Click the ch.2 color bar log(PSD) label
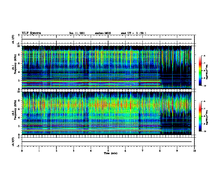 pyautogui.click(x=207, y=118)
